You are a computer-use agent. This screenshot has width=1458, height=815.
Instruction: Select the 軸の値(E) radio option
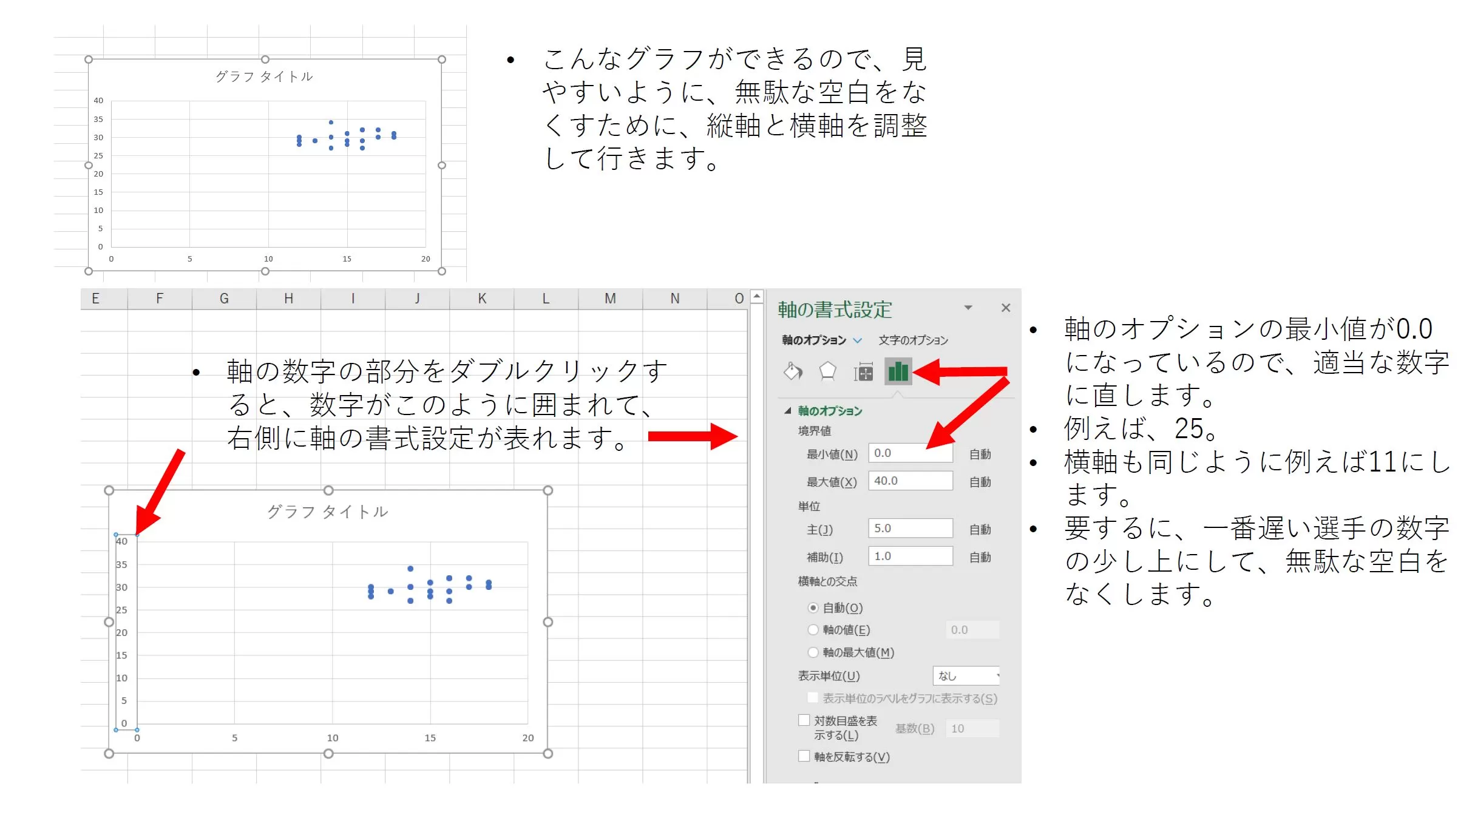coord(813,630)
